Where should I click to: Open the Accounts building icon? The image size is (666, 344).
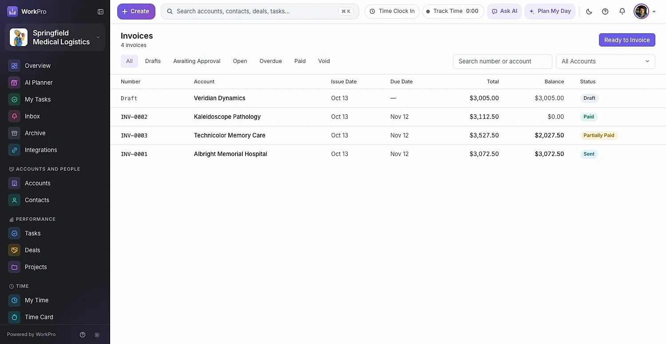coord(14,183)
